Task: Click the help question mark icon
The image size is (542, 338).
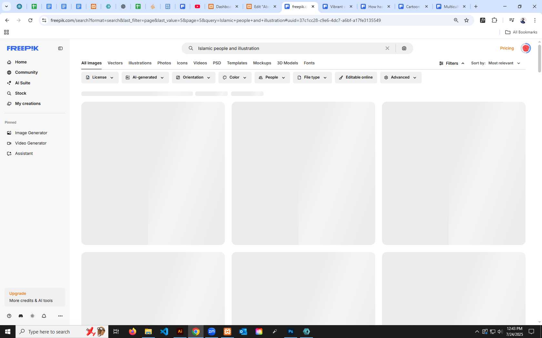Action: [x=9, y=316]
